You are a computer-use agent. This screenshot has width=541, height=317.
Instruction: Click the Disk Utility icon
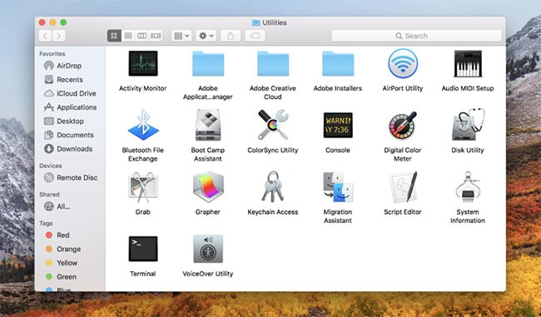[468, 125]
